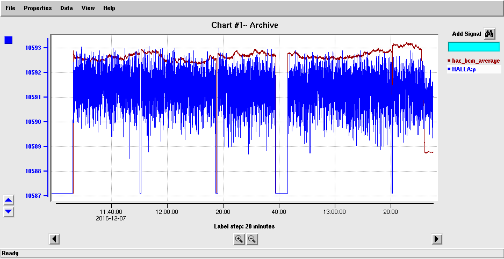Click the up arrow for the Y axis
Viewport: 504px width, 259px height.
tap(9, 200)
